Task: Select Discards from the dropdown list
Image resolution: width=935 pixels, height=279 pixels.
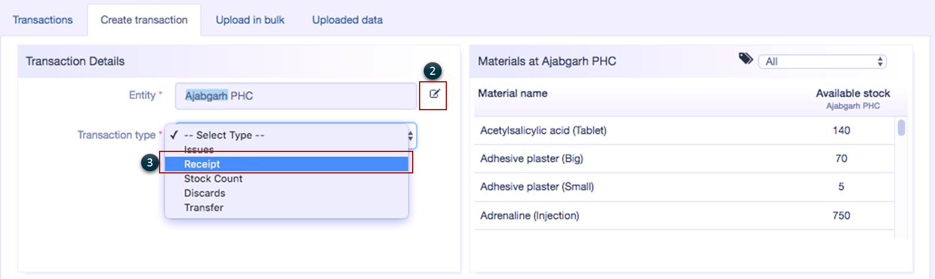Action: point(204,193)
